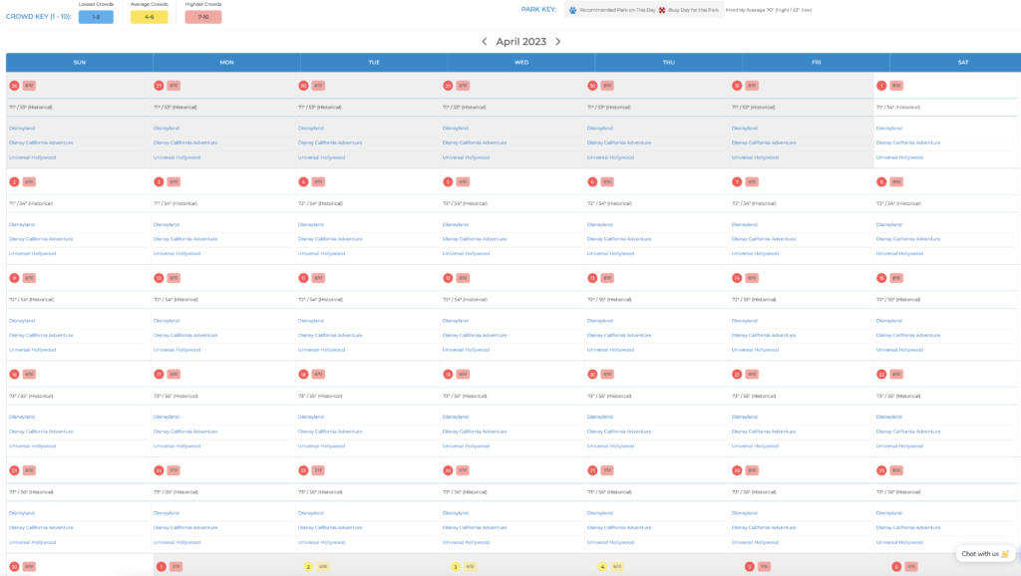Open the Chat with us widget

[x=985, y=554]
